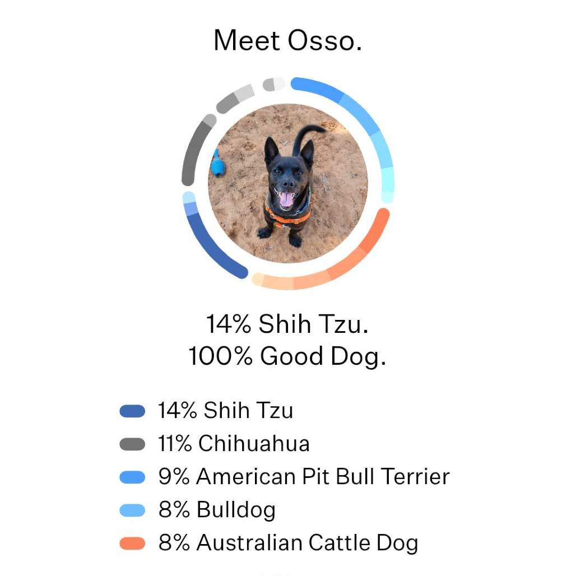Image resolution: width=576 pixels, height=576 pixels.
Task: Click the orange Australian Cattle Dog legend swatch
Action: click(x=132, y=544)
